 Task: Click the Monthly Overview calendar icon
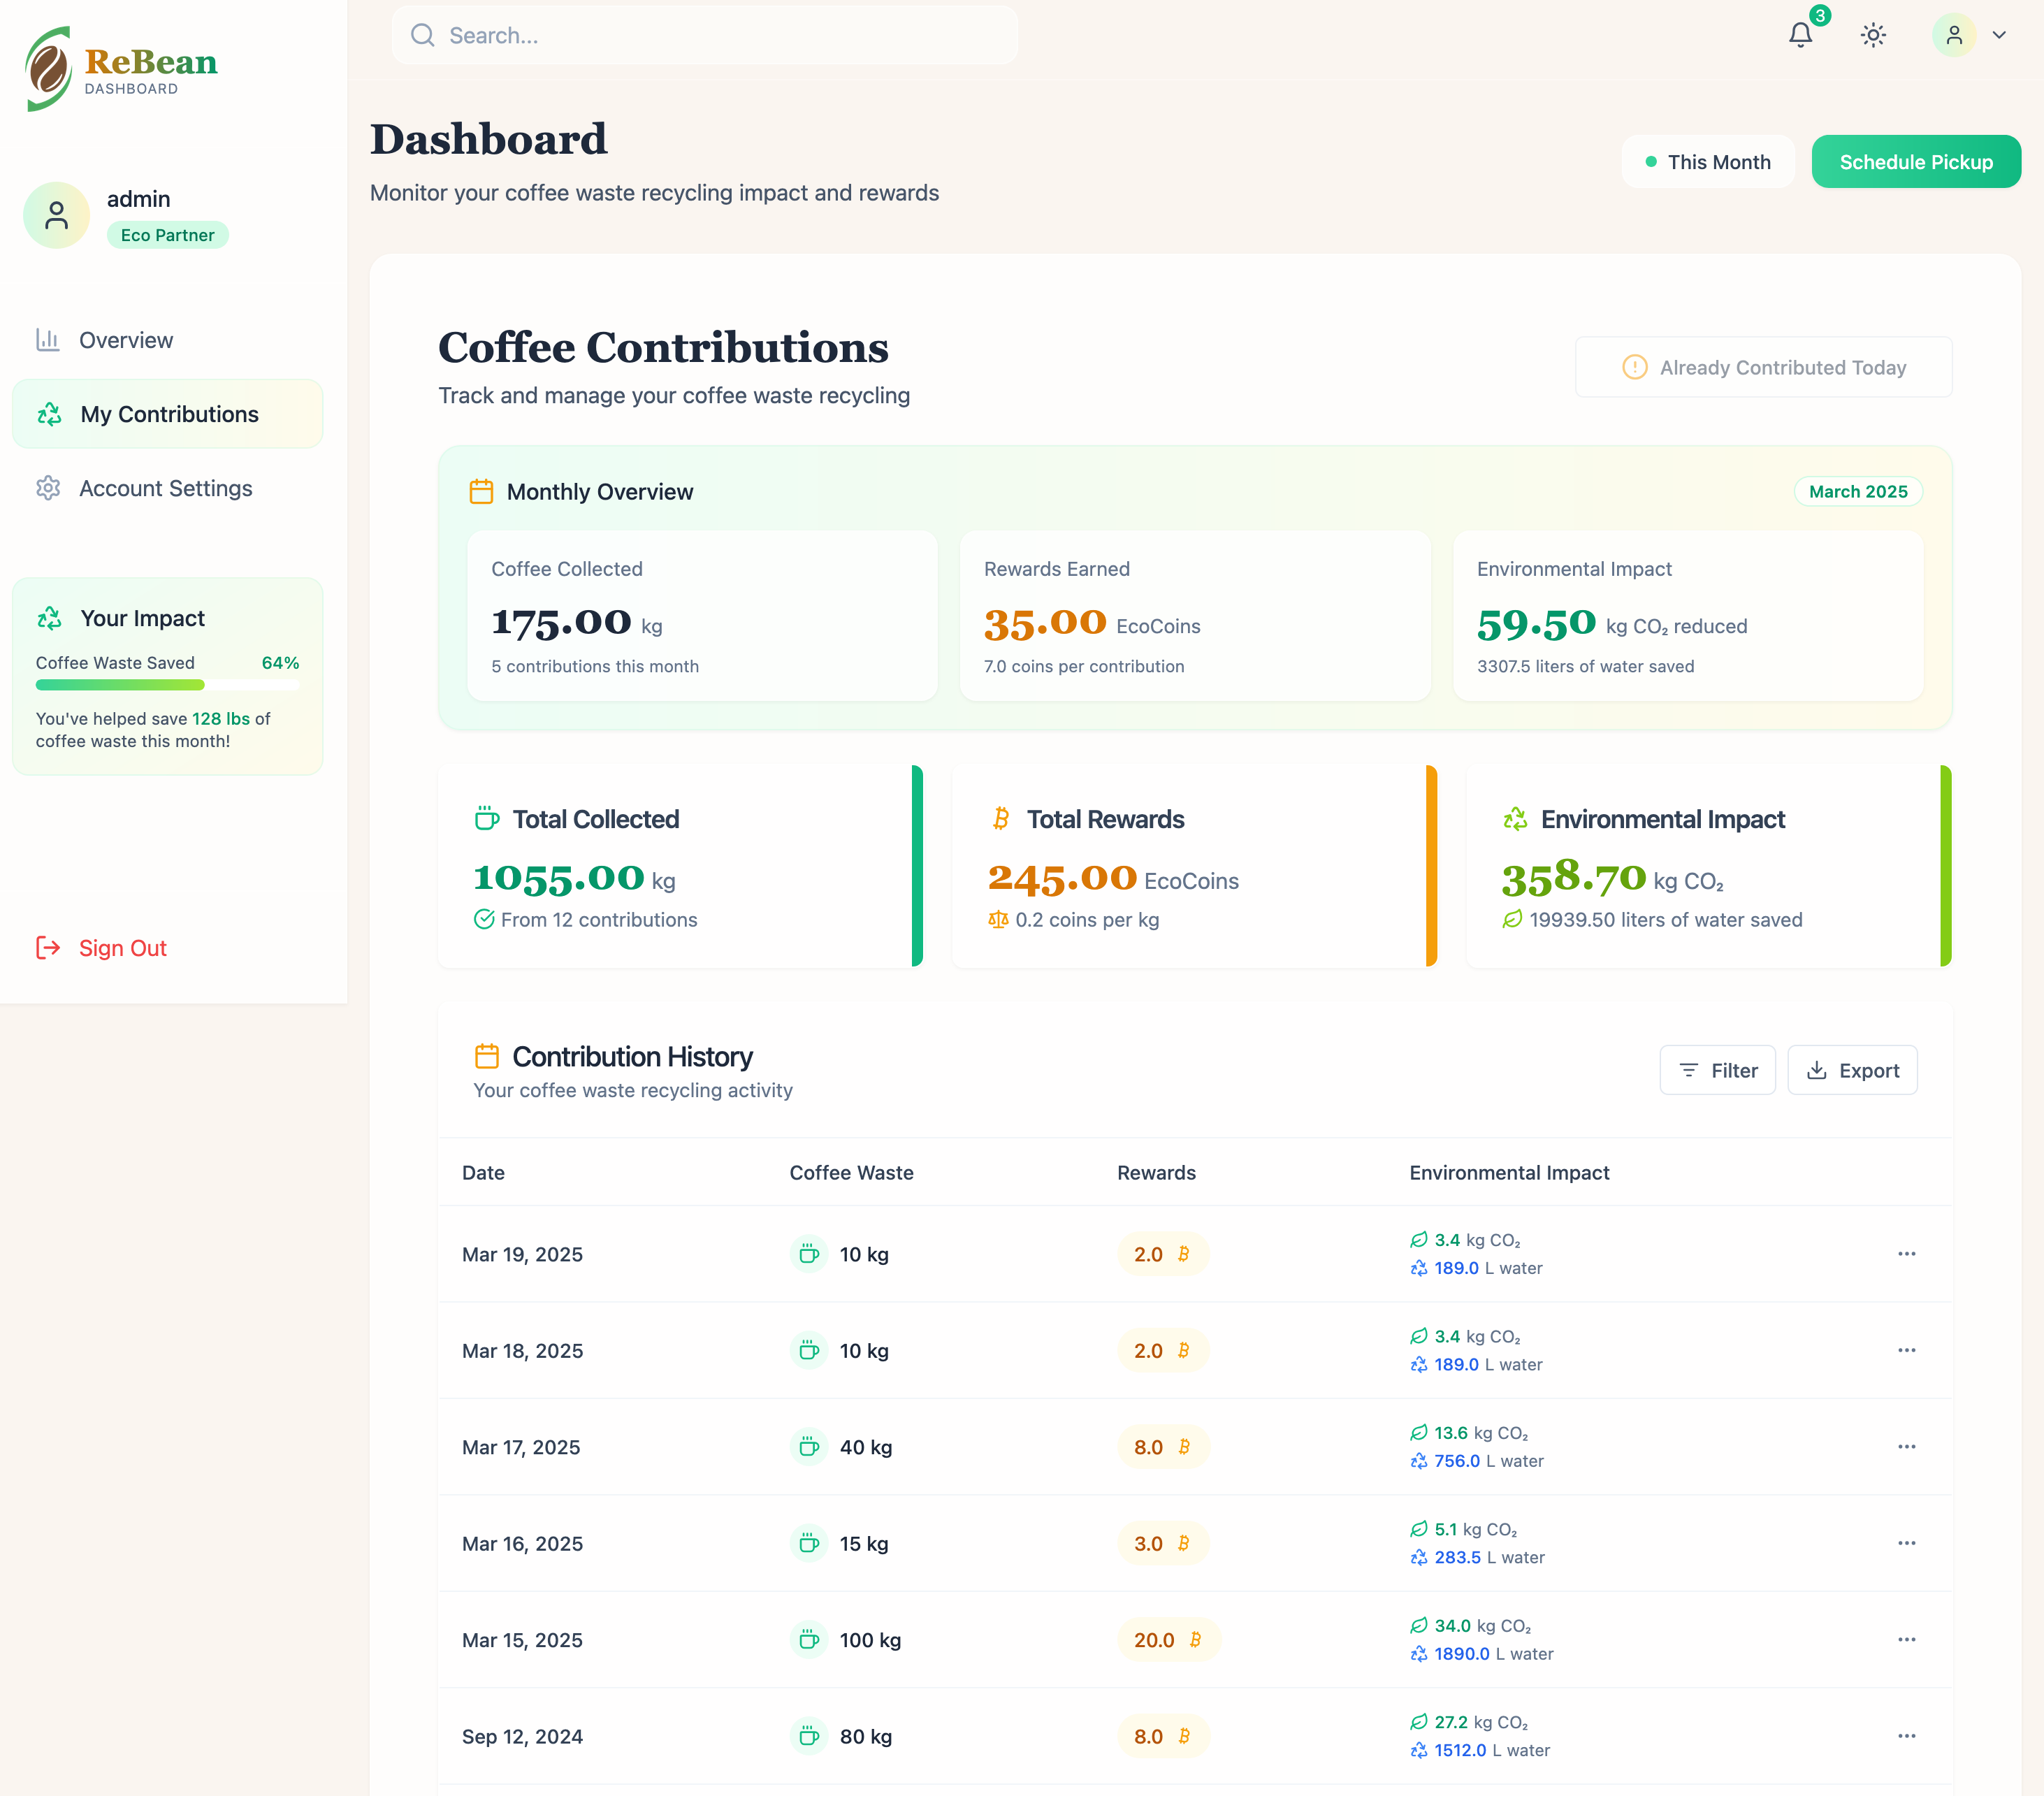[x=481, y=492]
